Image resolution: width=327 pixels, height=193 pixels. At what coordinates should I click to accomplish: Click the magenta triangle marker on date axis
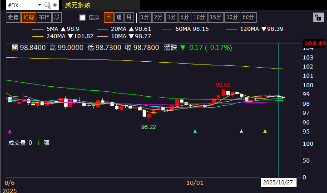click(10, 131)
